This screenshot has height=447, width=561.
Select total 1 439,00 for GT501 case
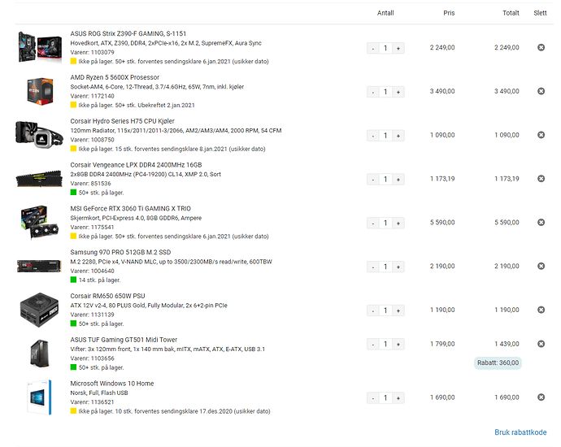pyautogui.click(x=507, y=344)
